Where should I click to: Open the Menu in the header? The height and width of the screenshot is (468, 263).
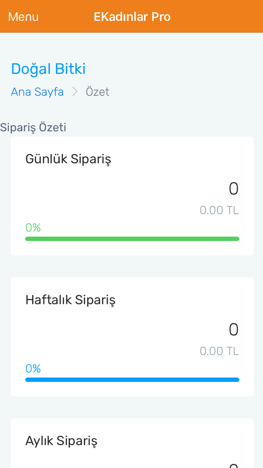pos(23,17)
